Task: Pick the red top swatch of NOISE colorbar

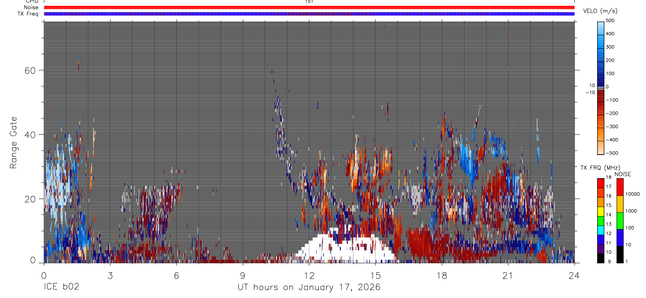Action: click(x=620, y=187)
